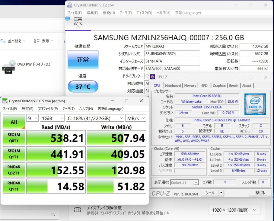274x221 pixels.
Task: Click the CPU-Z title bar app icon
Action: (x=153, y=77)
